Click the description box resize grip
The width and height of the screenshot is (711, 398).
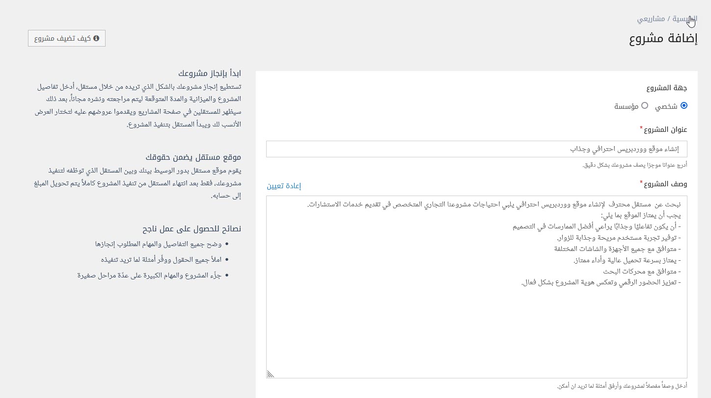(271, 373)
